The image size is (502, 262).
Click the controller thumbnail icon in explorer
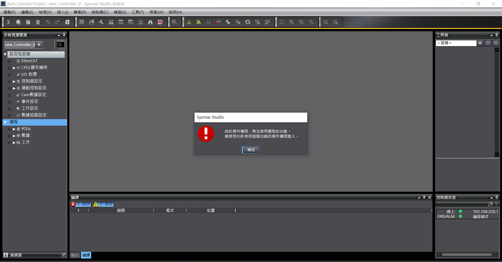[60, 45]
